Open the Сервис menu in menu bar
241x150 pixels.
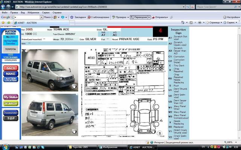pyautogui.click(x=46, y=12)
